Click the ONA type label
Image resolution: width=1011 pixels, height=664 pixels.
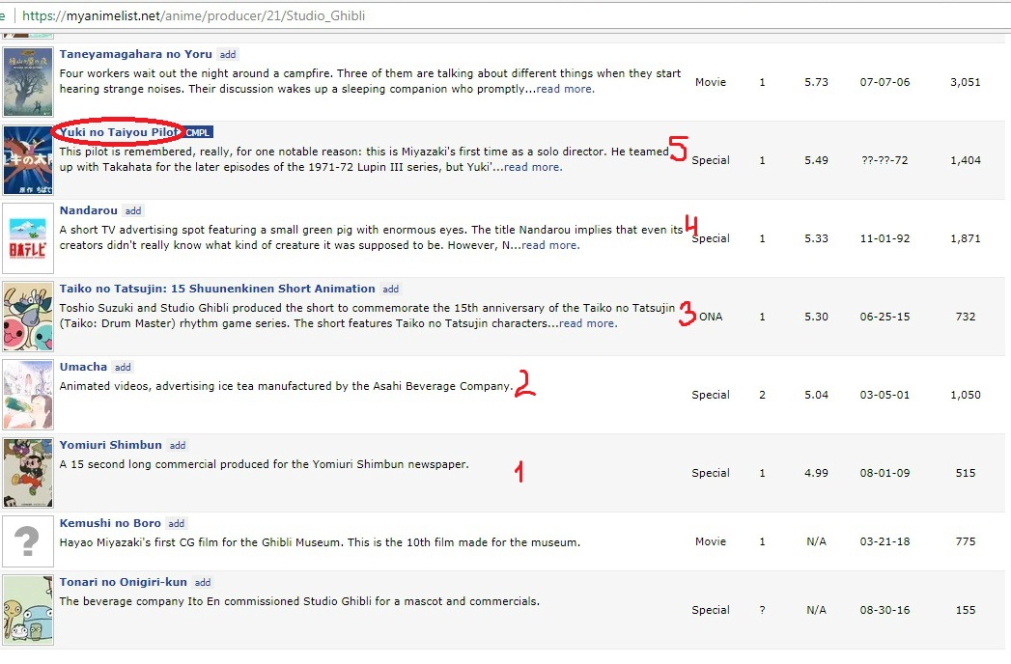click(x=711, y=316)
